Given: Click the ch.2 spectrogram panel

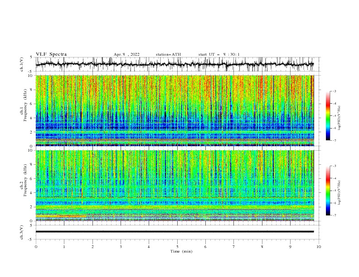Looking at the screenshot, I should pos(175,186).
